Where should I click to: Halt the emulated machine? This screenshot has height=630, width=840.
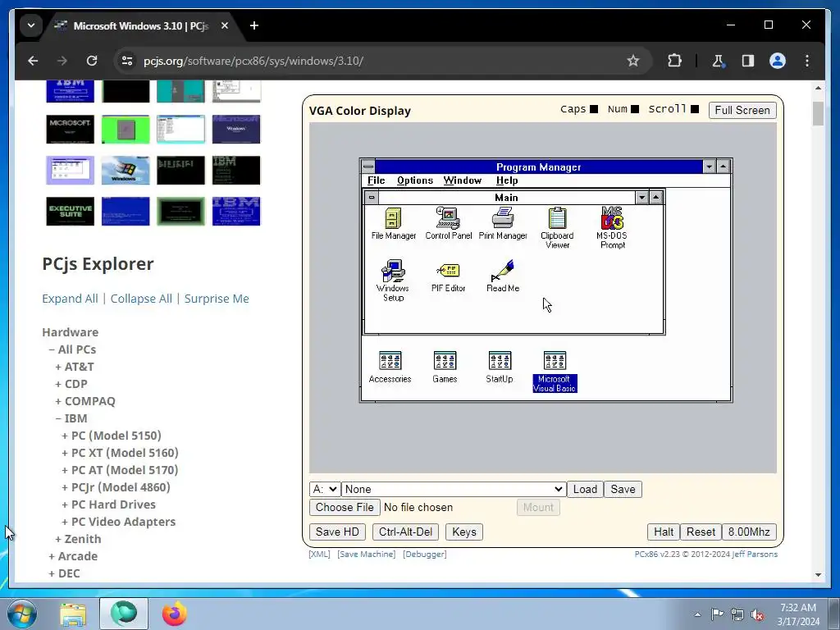coord(663,532)
